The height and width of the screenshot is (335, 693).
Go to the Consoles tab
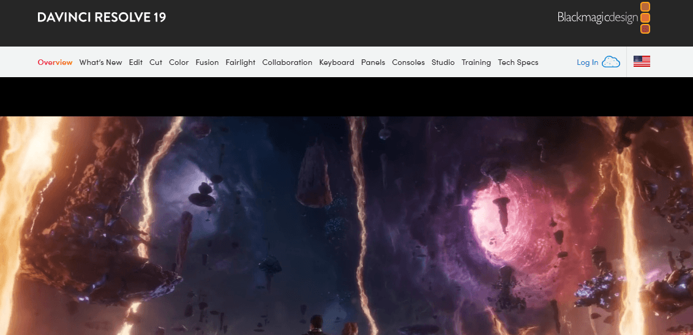pos(408,62)
